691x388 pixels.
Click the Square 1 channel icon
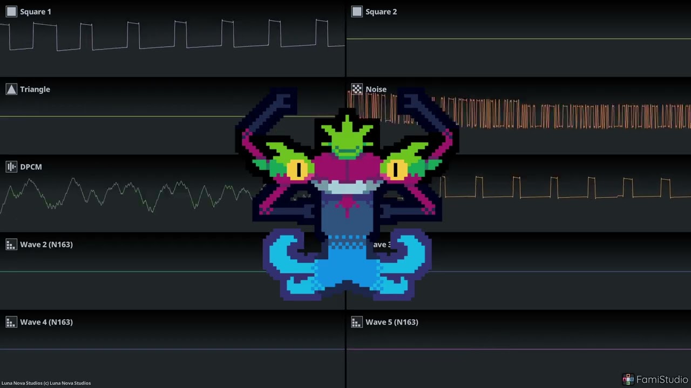(11, 12)
